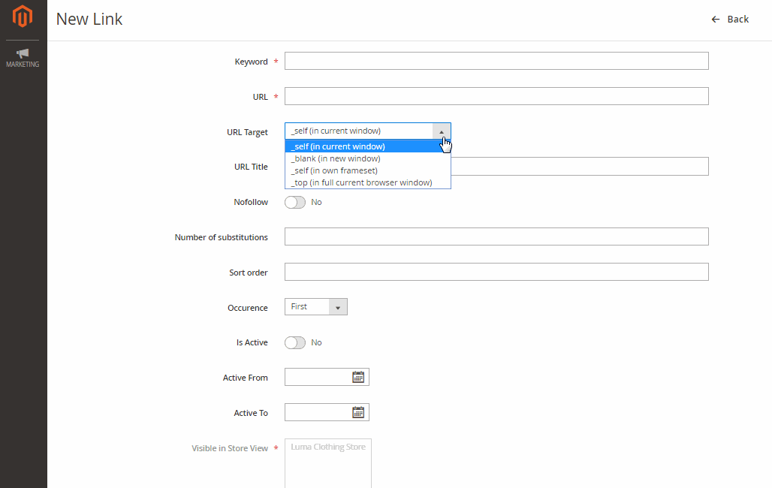
Task: Click the Sort order input field
Action: 496,272
